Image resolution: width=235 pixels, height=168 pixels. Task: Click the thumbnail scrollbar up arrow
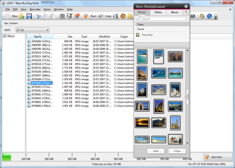tap(187, 50)
